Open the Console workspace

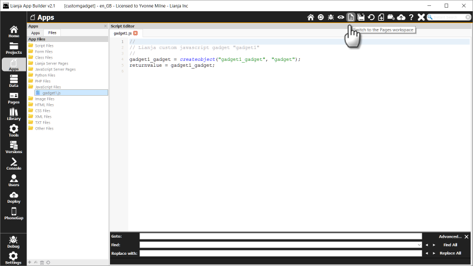pyautogui.click(x=14, y=164)
